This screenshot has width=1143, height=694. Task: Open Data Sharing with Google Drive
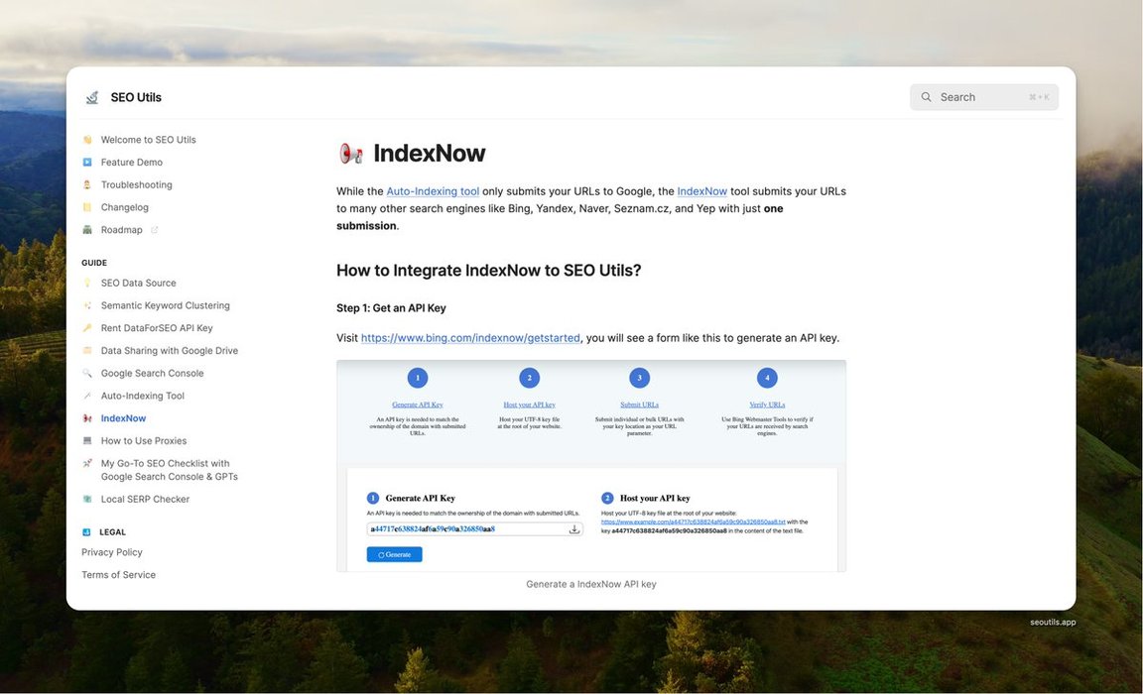pos(169,351)
